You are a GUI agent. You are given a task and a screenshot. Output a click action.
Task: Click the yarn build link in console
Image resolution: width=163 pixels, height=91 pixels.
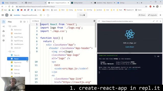tap(132, 69)
